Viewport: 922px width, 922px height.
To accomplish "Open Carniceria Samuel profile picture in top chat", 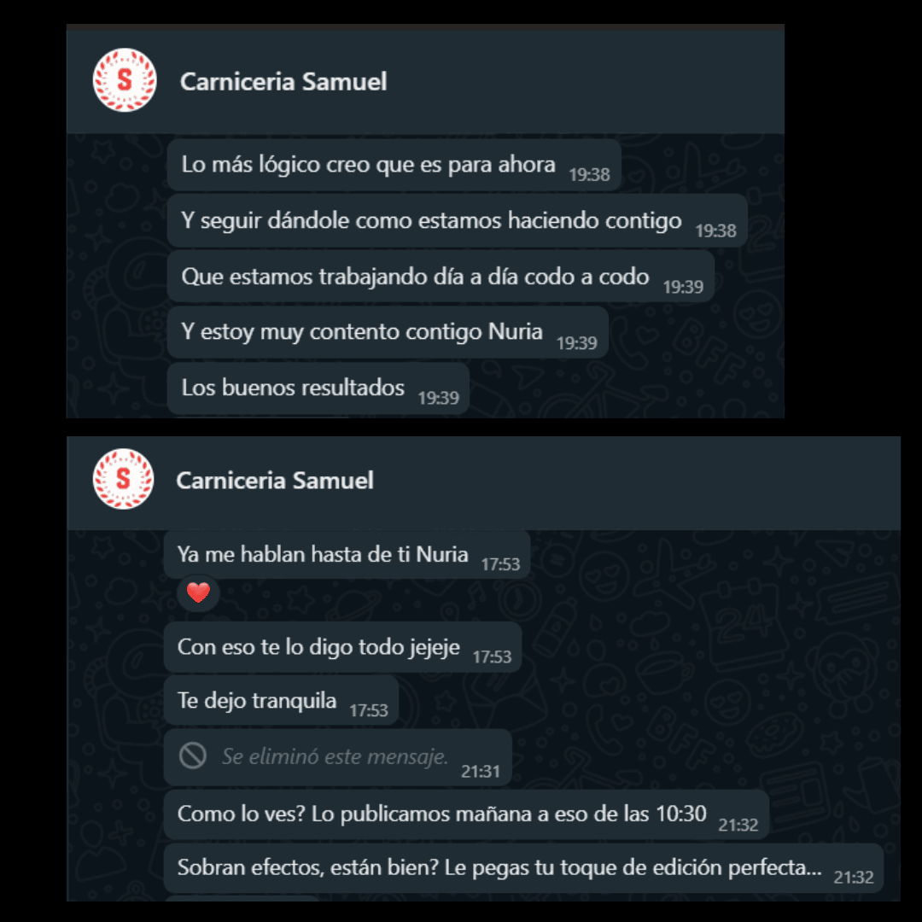I will coord(125,80).
